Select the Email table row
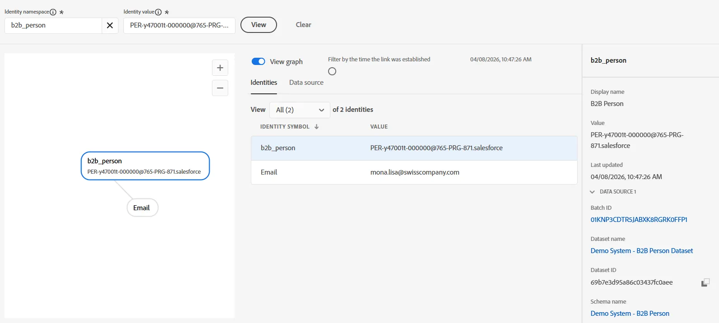 [414, 172]
